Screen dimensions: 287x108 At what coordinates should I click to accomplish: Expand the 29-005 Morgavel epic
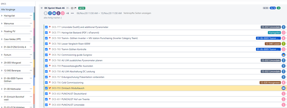pos(2,63)
